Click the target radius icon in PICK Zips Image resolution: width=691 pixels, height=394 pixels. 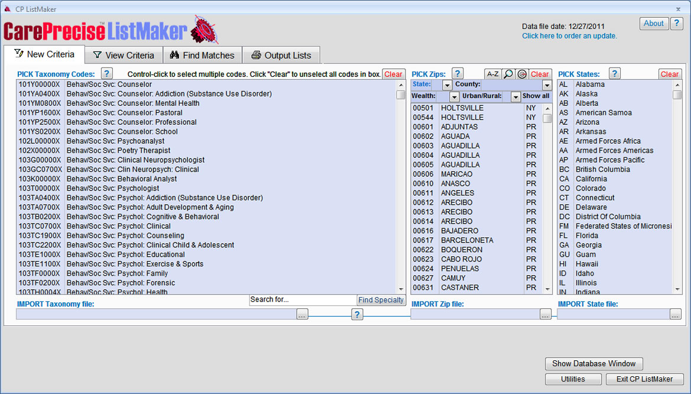[522, 74]
